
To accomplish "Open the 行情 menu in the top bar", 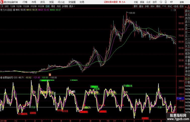I will pos(25,2).
